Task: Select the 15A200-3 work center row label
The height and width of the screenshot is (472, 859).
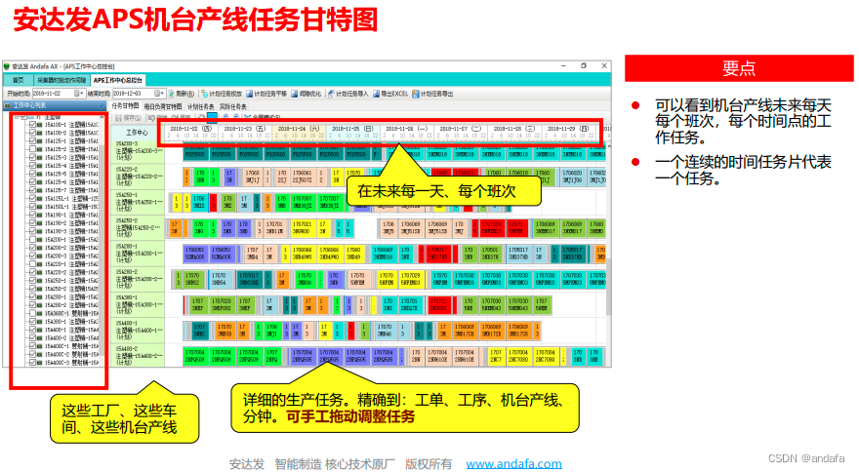Action: 138,152
